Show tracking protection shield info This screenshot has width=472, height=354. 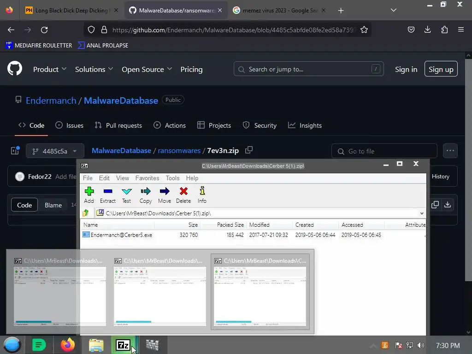click(x=91, y=29)
